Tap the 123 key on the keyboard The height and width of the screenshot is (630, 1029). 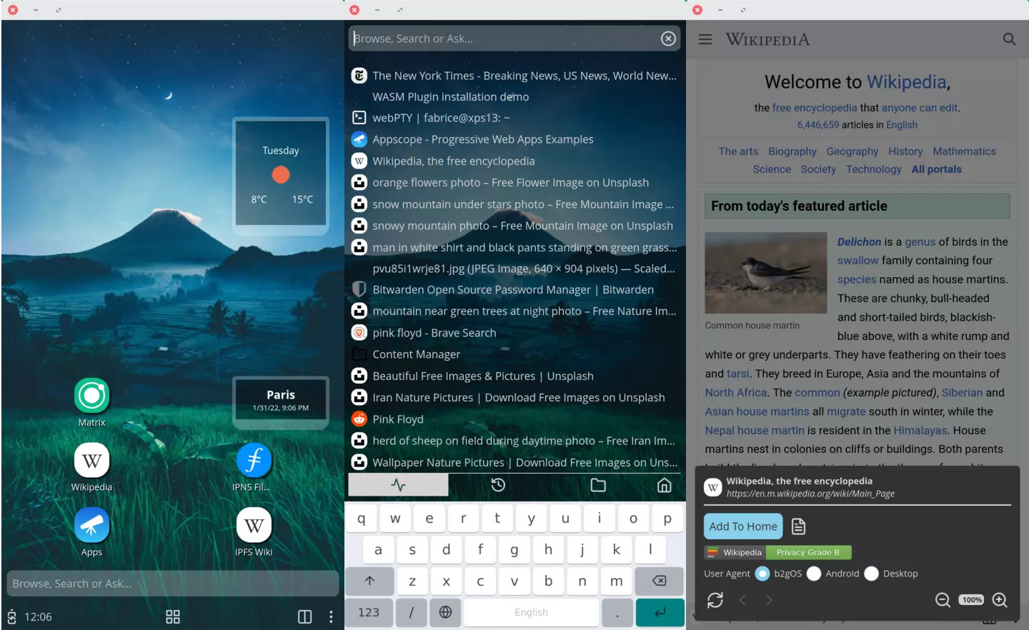point(369,612)
